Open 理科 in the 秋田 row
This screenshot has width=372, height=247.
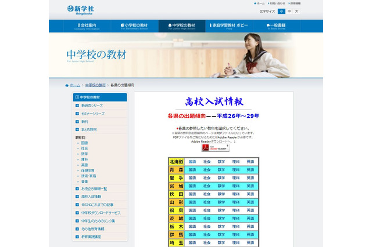(236, 194)
